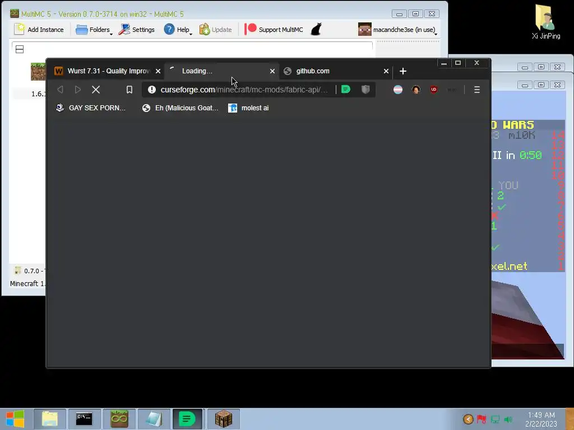Image resolution: width=574 pixels, height=430 pixels.
Task: Click the green extension icon in address bar
Action: click(x=346, y=89)
